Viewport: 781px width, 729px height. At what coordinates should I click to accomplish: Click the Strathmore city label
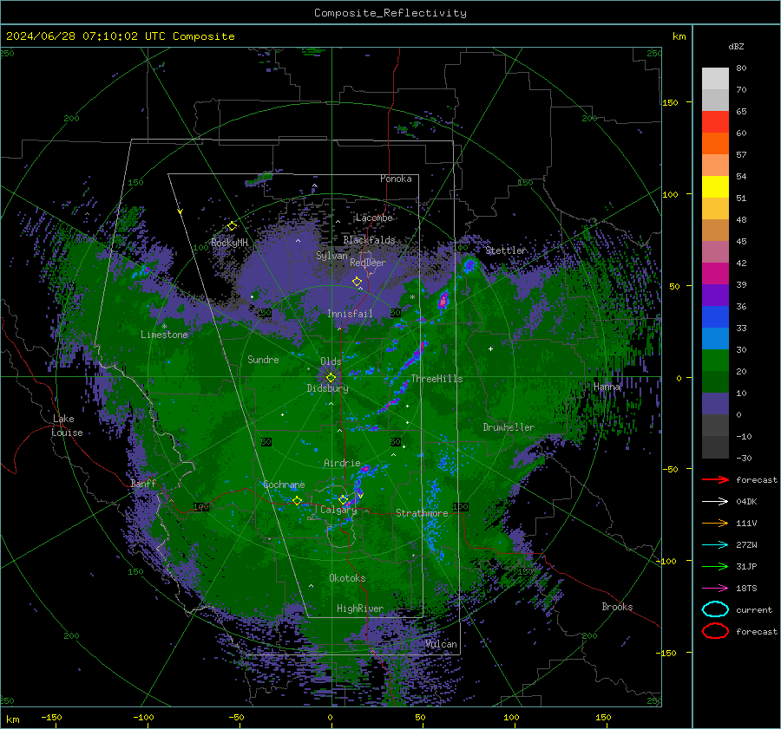click(x=422, y=513)
